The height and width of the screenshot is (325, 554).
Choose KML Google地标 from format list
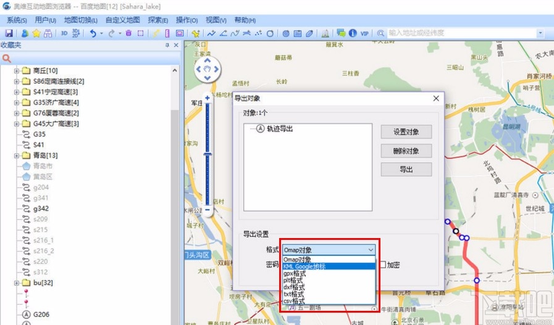[x=329, y=266]
